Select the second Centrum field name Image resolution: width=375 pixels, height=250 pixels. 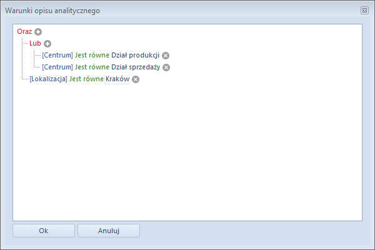click(x=57, y=67)
